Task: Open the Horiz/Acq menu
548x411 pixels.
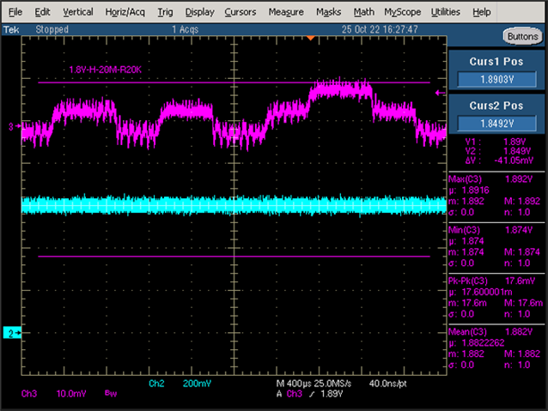Action: (125, 12)
